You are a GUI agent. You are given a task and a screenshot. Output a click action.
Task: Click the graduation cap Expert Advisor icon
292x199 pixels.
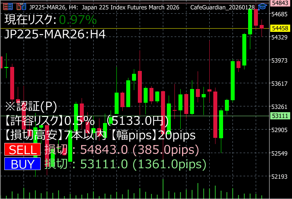point(262,7)
